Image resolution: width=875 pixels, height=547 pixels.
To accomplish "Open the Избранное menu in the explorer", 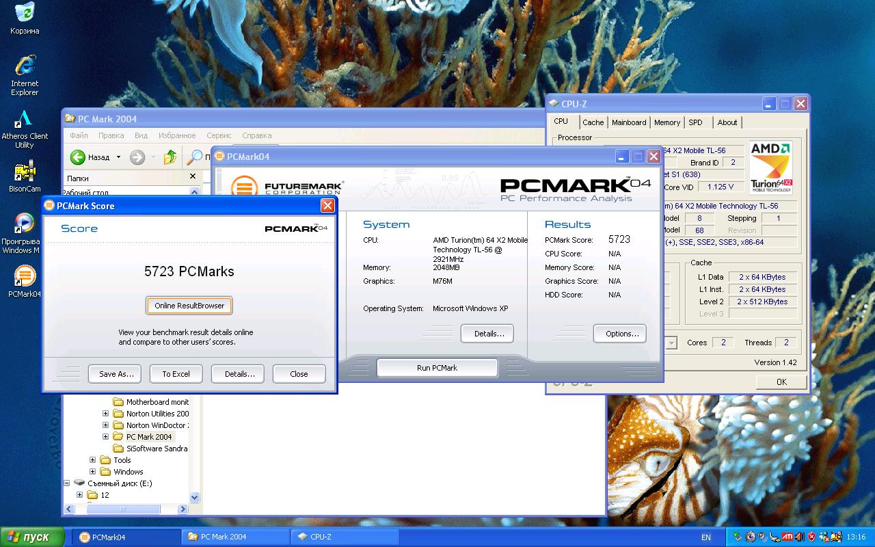I will [x=177, y=135].
